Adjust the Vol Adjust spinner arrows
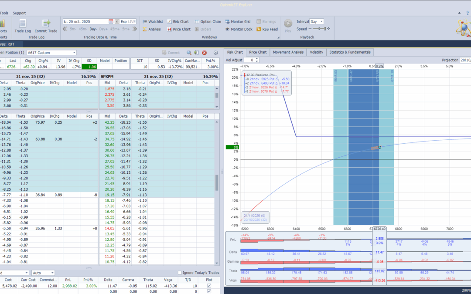471x294 pixels. 257,60
